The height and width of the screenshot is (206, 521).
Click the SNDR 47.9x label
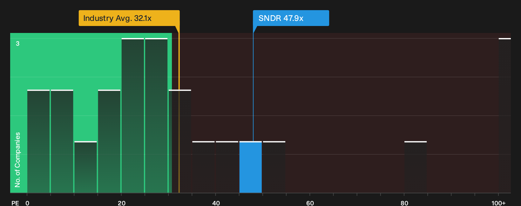pyautogui.click(x=291, y=18)
